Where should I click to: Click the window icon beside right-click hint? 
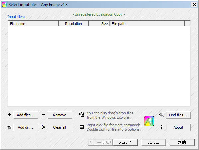point(82,127)
